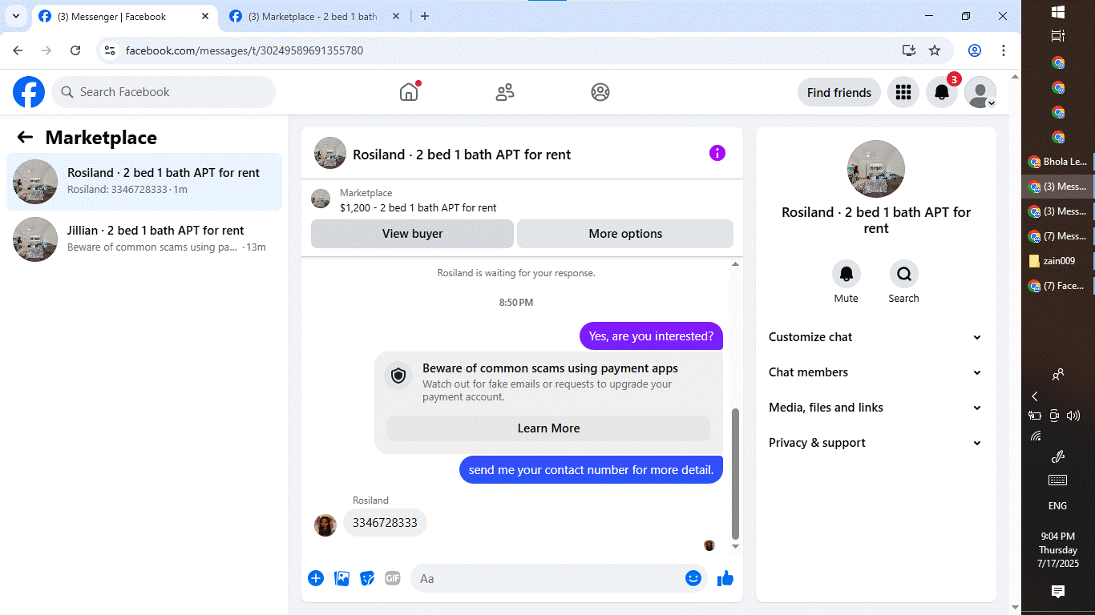Viewport: 1095px width, 615px height.
Task: Bookmark this page with the star
Action: 935,50
